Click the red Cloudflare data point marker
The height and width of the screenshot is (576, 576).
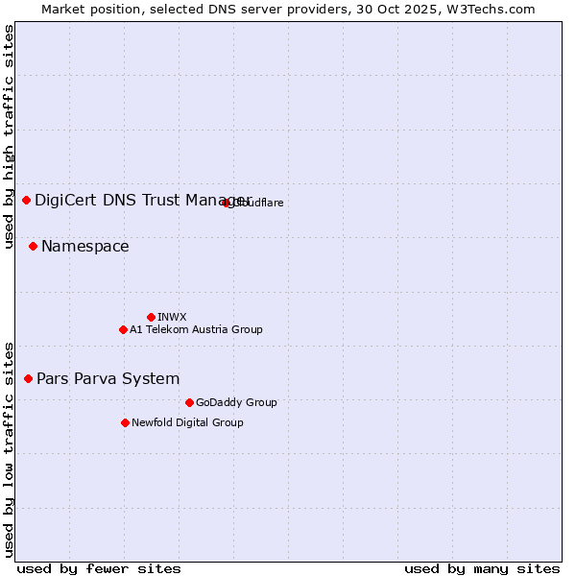coord(227,203)
